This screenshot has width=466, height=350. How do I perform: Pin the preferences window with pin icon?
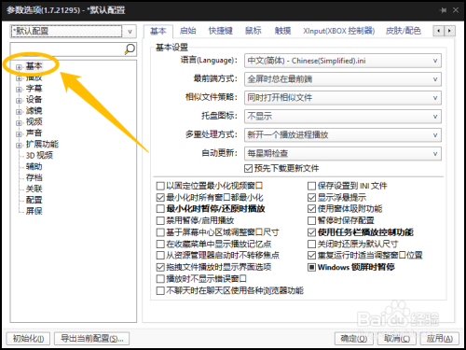coord(444,10)
